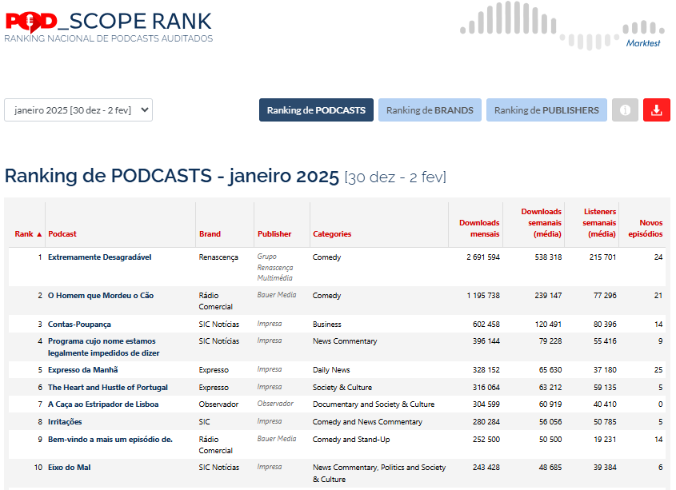
Task: Open the info icon button
Action: coord(625,110)
